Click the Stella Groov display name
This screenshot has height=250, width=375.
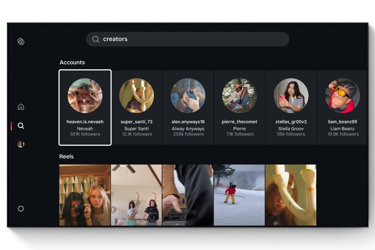click(291, 129)
